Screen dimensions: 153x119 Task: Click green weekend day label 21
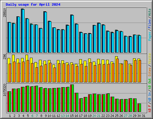tap(99, 116)
